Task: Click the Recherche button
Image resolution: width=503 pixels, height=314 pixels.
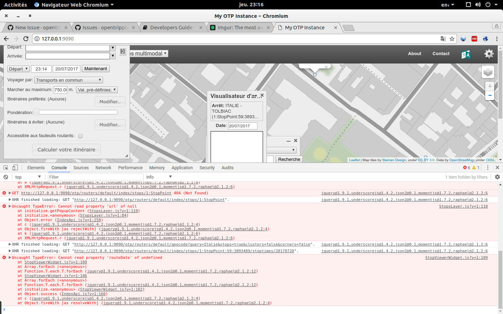Action: point(289,159)
